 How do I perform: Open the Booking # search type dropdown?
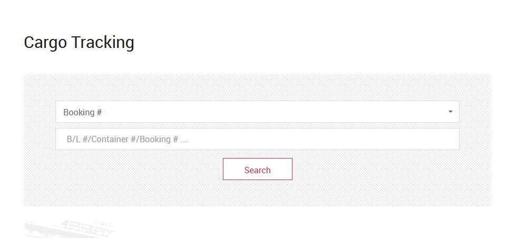[257, 112]
